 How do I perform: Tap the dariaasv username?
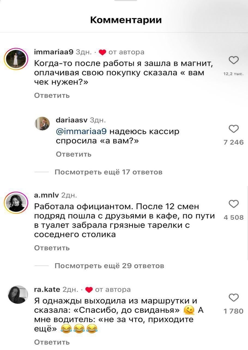click(71, 119)
